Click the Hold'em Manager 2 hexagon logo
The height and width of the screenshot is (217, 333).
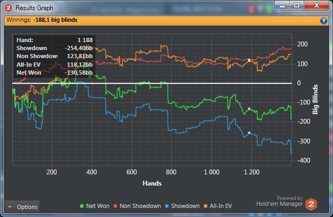[311, 204]
